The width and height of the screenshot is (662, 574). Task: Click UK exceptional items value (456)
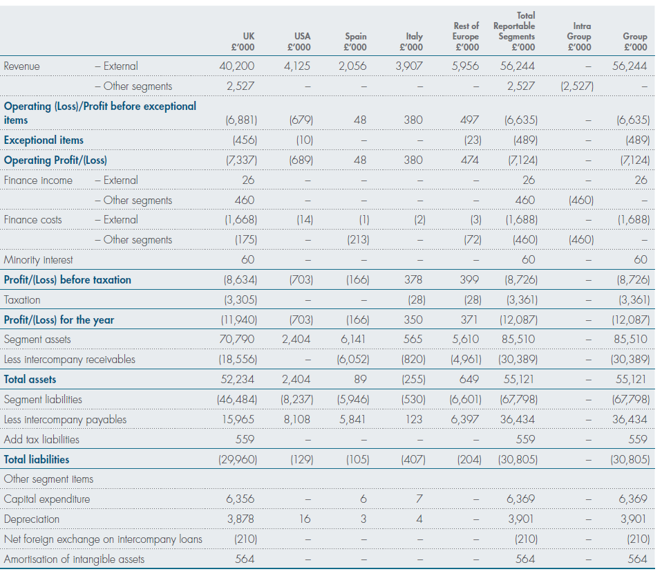[x=245, y=140]
